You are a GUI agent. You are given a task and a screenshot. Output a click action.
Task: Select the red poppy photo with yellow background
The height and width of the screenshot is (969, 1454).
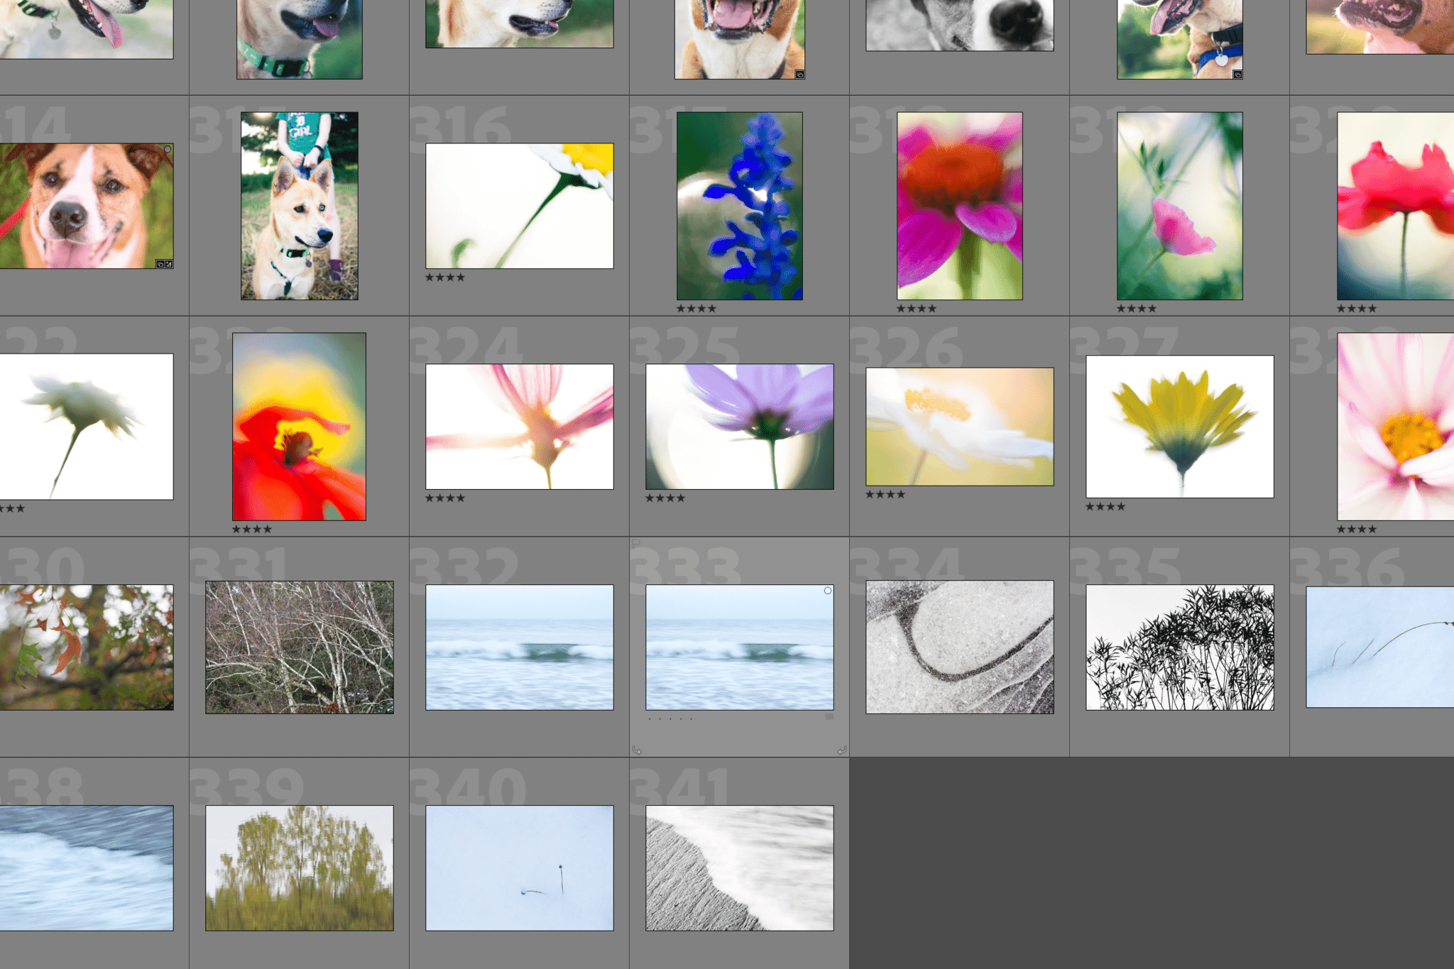click(299, 427)
